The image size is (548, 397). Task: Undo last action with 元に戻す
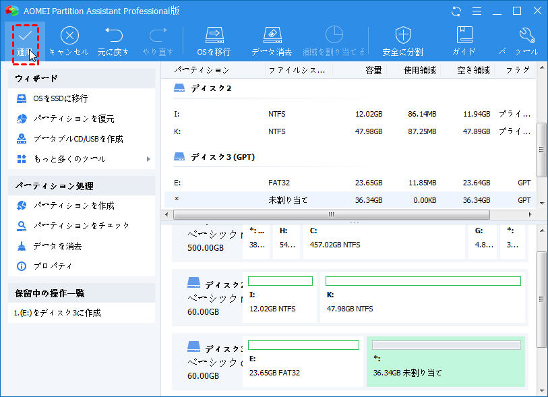(113, 42)
